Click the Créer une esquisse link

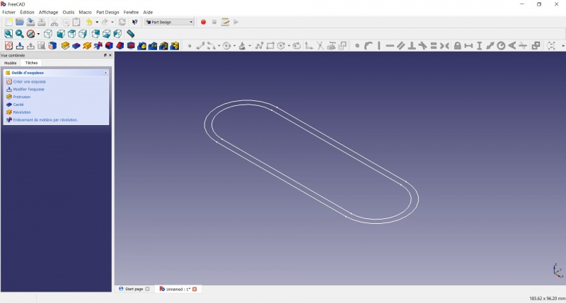29,82
